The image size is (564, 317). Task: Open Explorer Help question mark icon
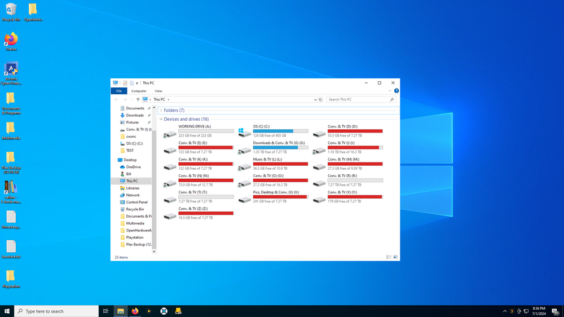[396, 91]
